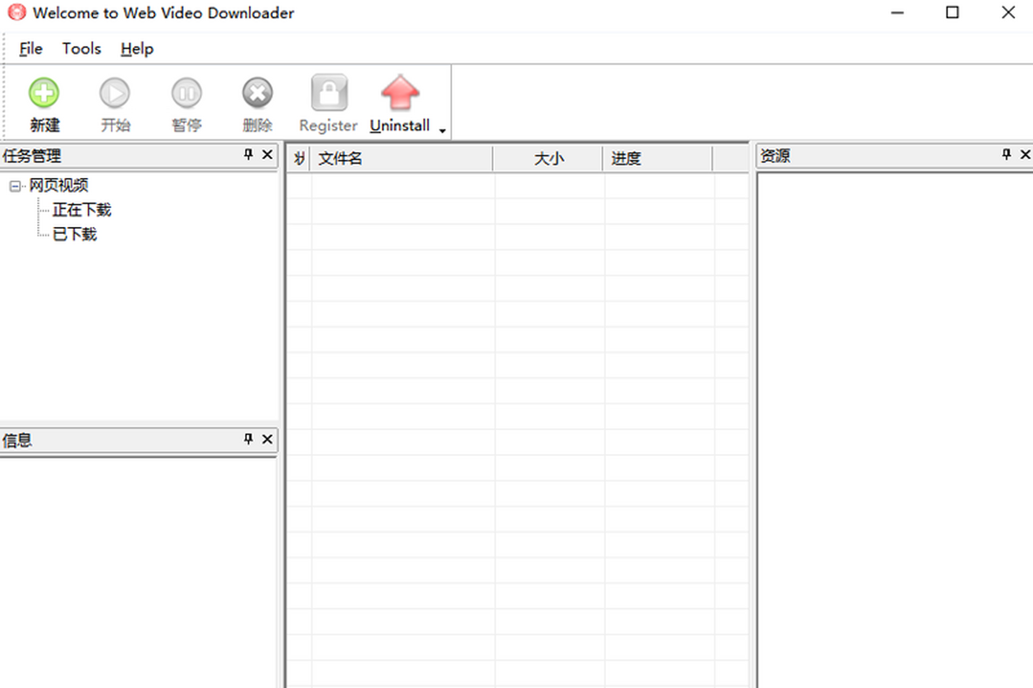Click the 删除 (Delete) toolbar icon

click(x=257, y=92)
